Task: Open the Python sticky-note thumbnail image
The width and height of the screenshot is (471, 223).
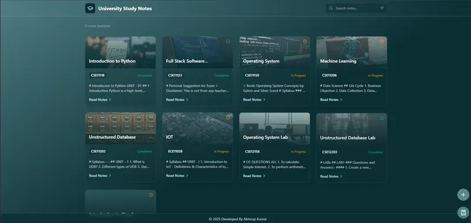Action: coord(121,52)
